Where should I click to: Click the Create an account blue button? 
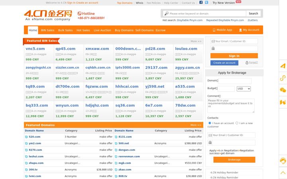[224, 63]
